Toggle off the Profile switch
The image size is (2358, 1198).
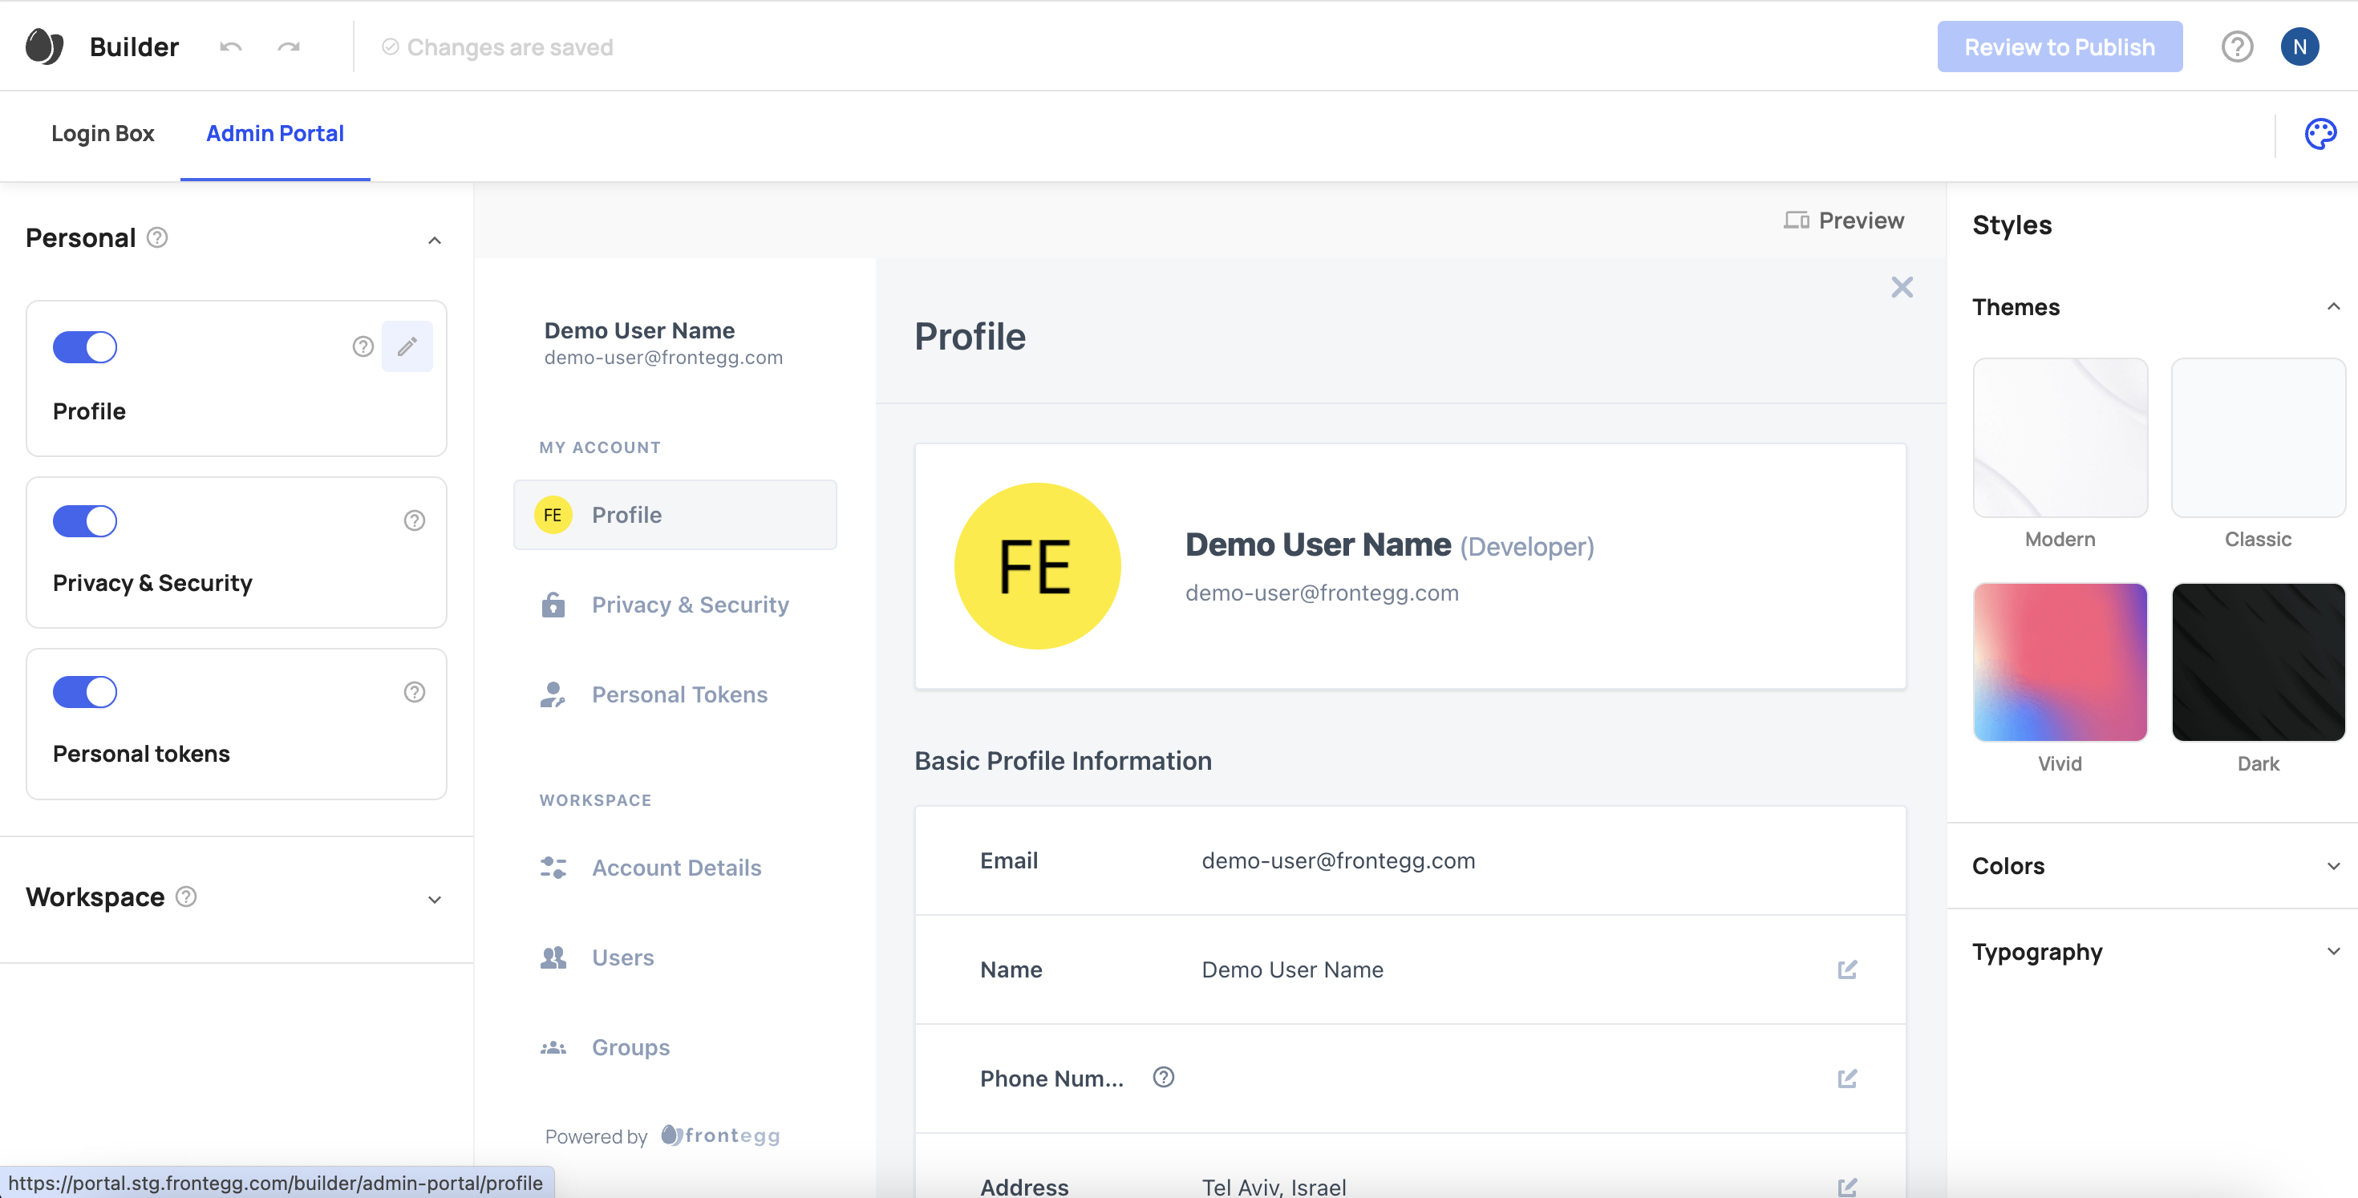[x=85, y=347]
